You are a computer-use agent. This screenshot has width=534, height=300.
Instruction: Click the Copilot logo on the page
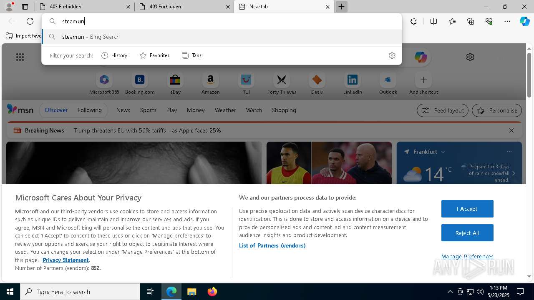421,57
